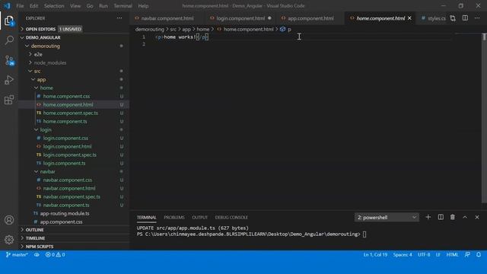487x274 pixels.
Task: Click the Open Changes editor icon
Action: click(453, 18)
